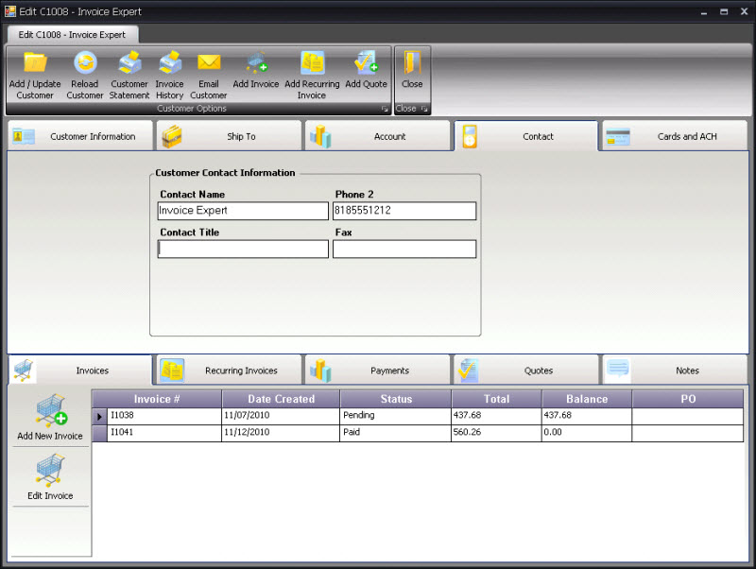The image size is (756, 569).
Task: Open the Account tab
Action: 377,136
